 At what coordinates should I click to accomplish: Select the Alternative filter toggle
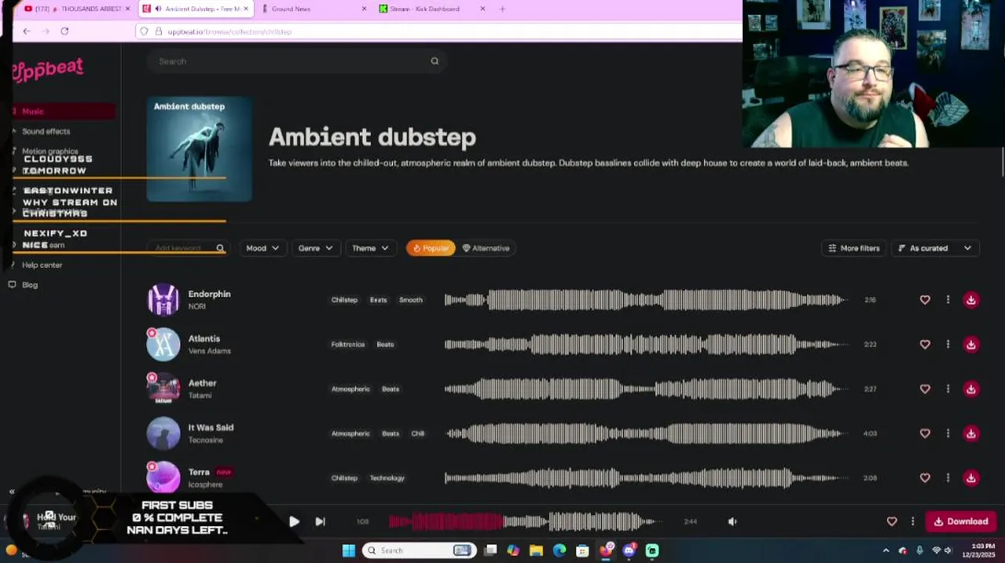486,248
